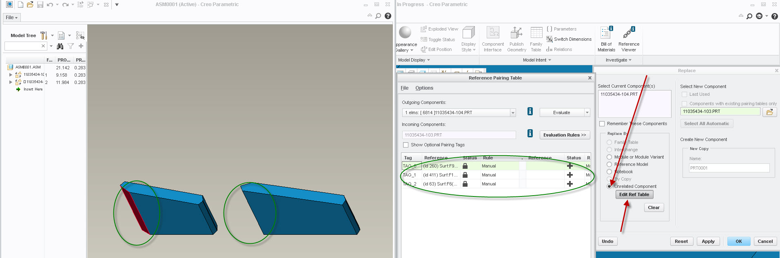
Task: Click the binoculars find icon in Model Tree
Action: pyautogui.click(x=60, y=46)
